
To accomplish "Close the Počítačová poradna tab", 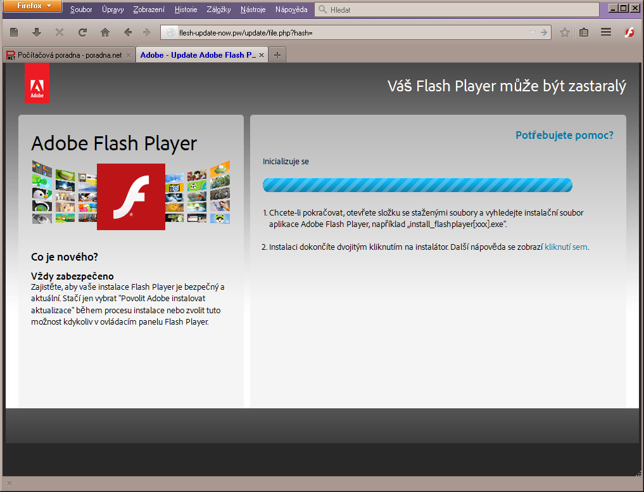I will (x=128, y=55).
